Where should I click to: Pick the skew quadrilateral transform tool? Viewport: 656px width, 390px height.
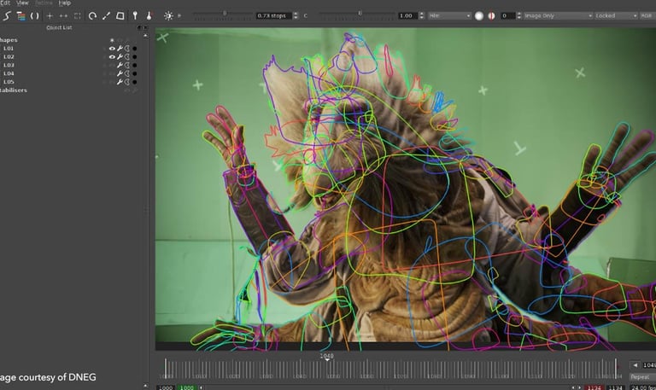pos(120,15)
